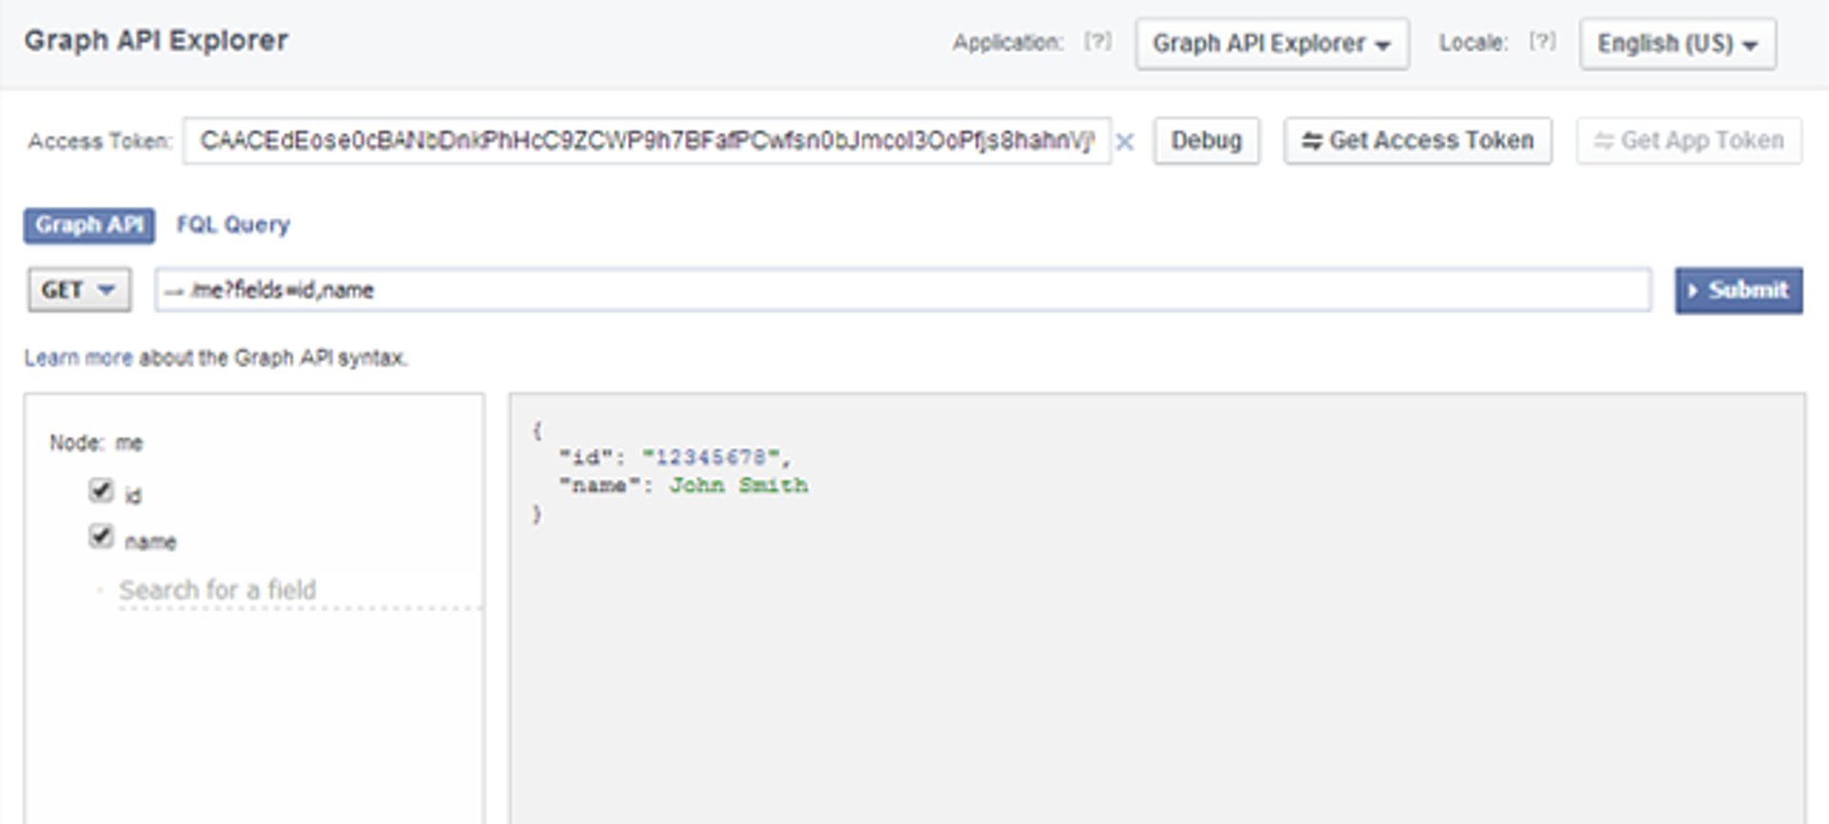Click the John Smith name value

point(738,486)
